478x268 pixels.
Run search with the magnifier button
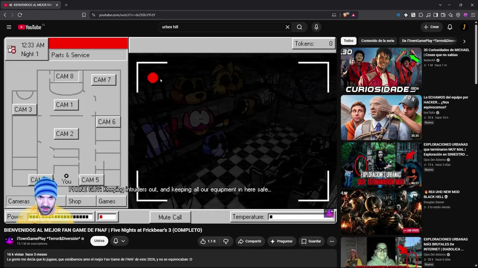(x=299, y=27)
